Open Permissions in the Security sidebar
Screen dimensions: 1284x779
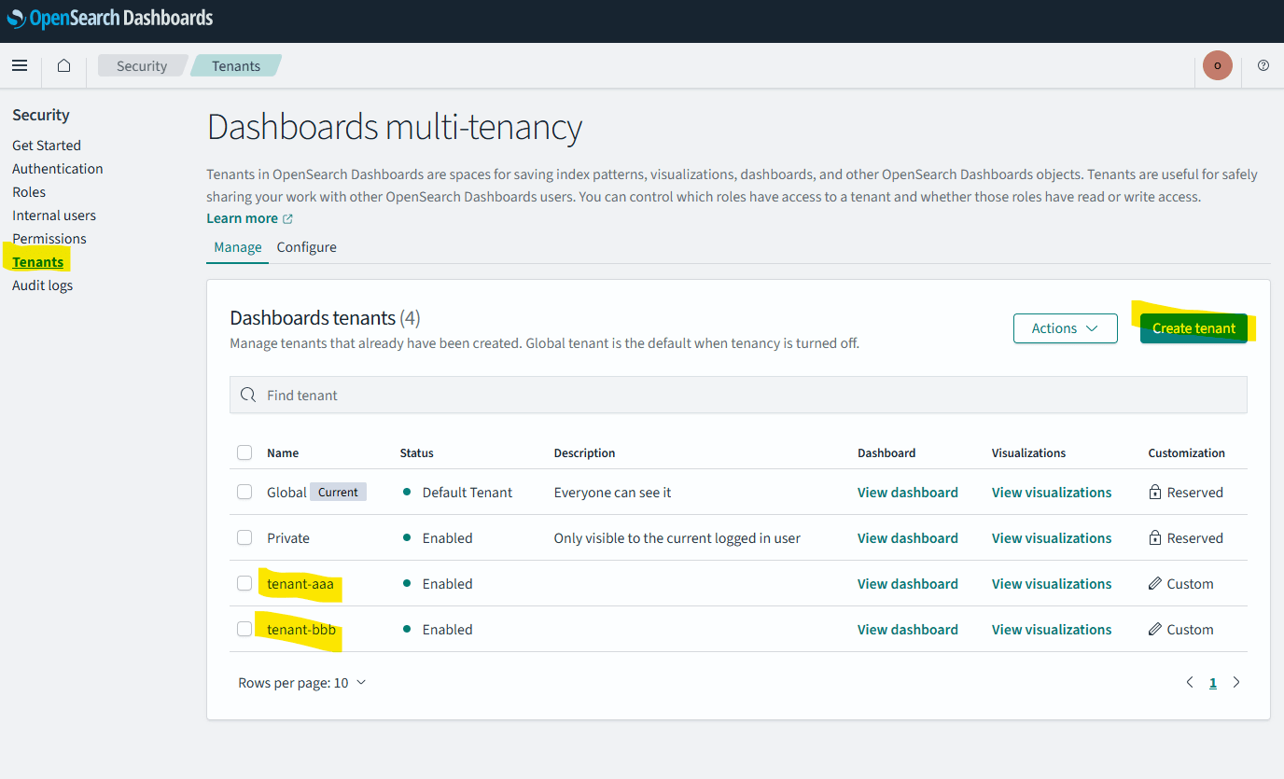(x=49, y=239)
